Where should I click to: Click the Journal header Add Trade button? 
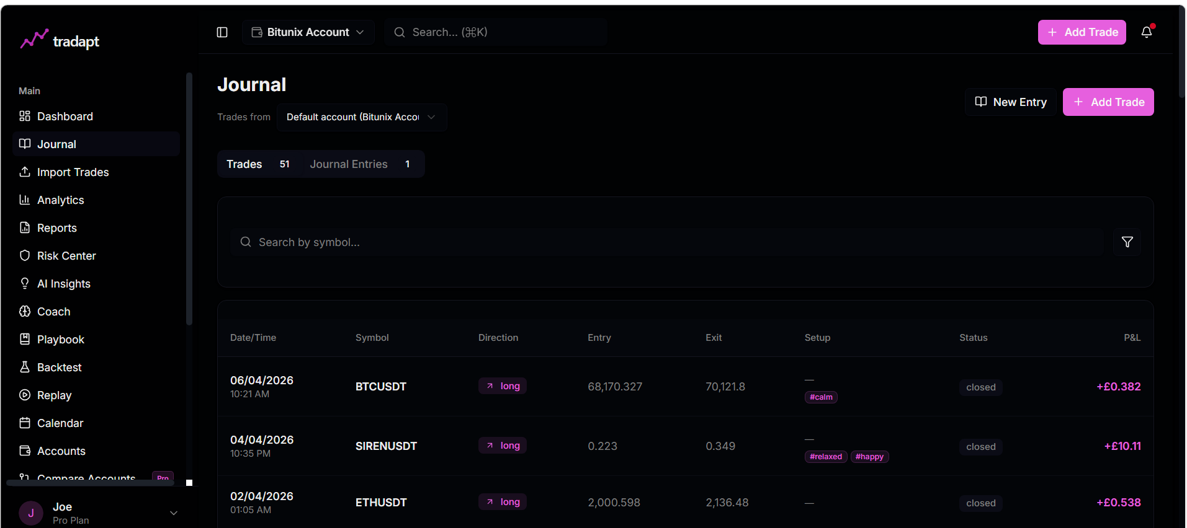(x=1108, y=102)
